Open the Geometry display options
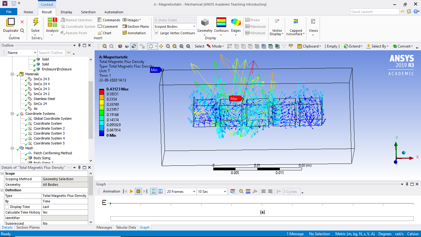Screen dimensions: 421x237 [205, 27]
